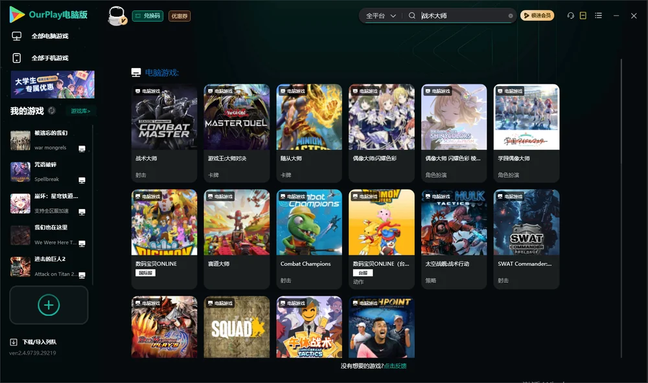Image resolution: width=648 pixels, height=383 pixels.
Task: Click PC icon on We Were Here row
Action: pos(82,243)
